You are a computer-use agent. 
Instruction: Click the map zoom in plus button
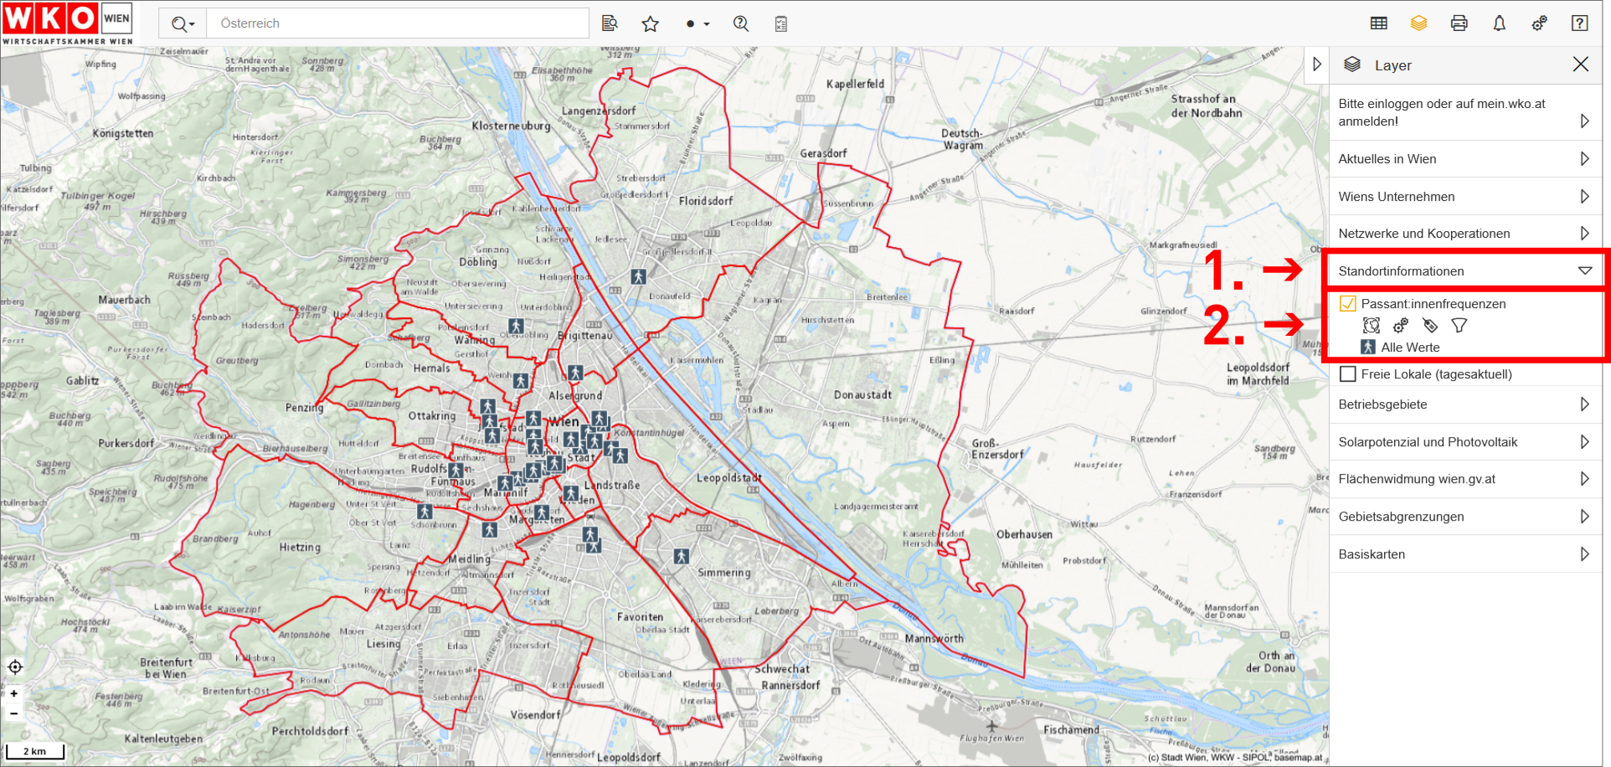[14, 693]
